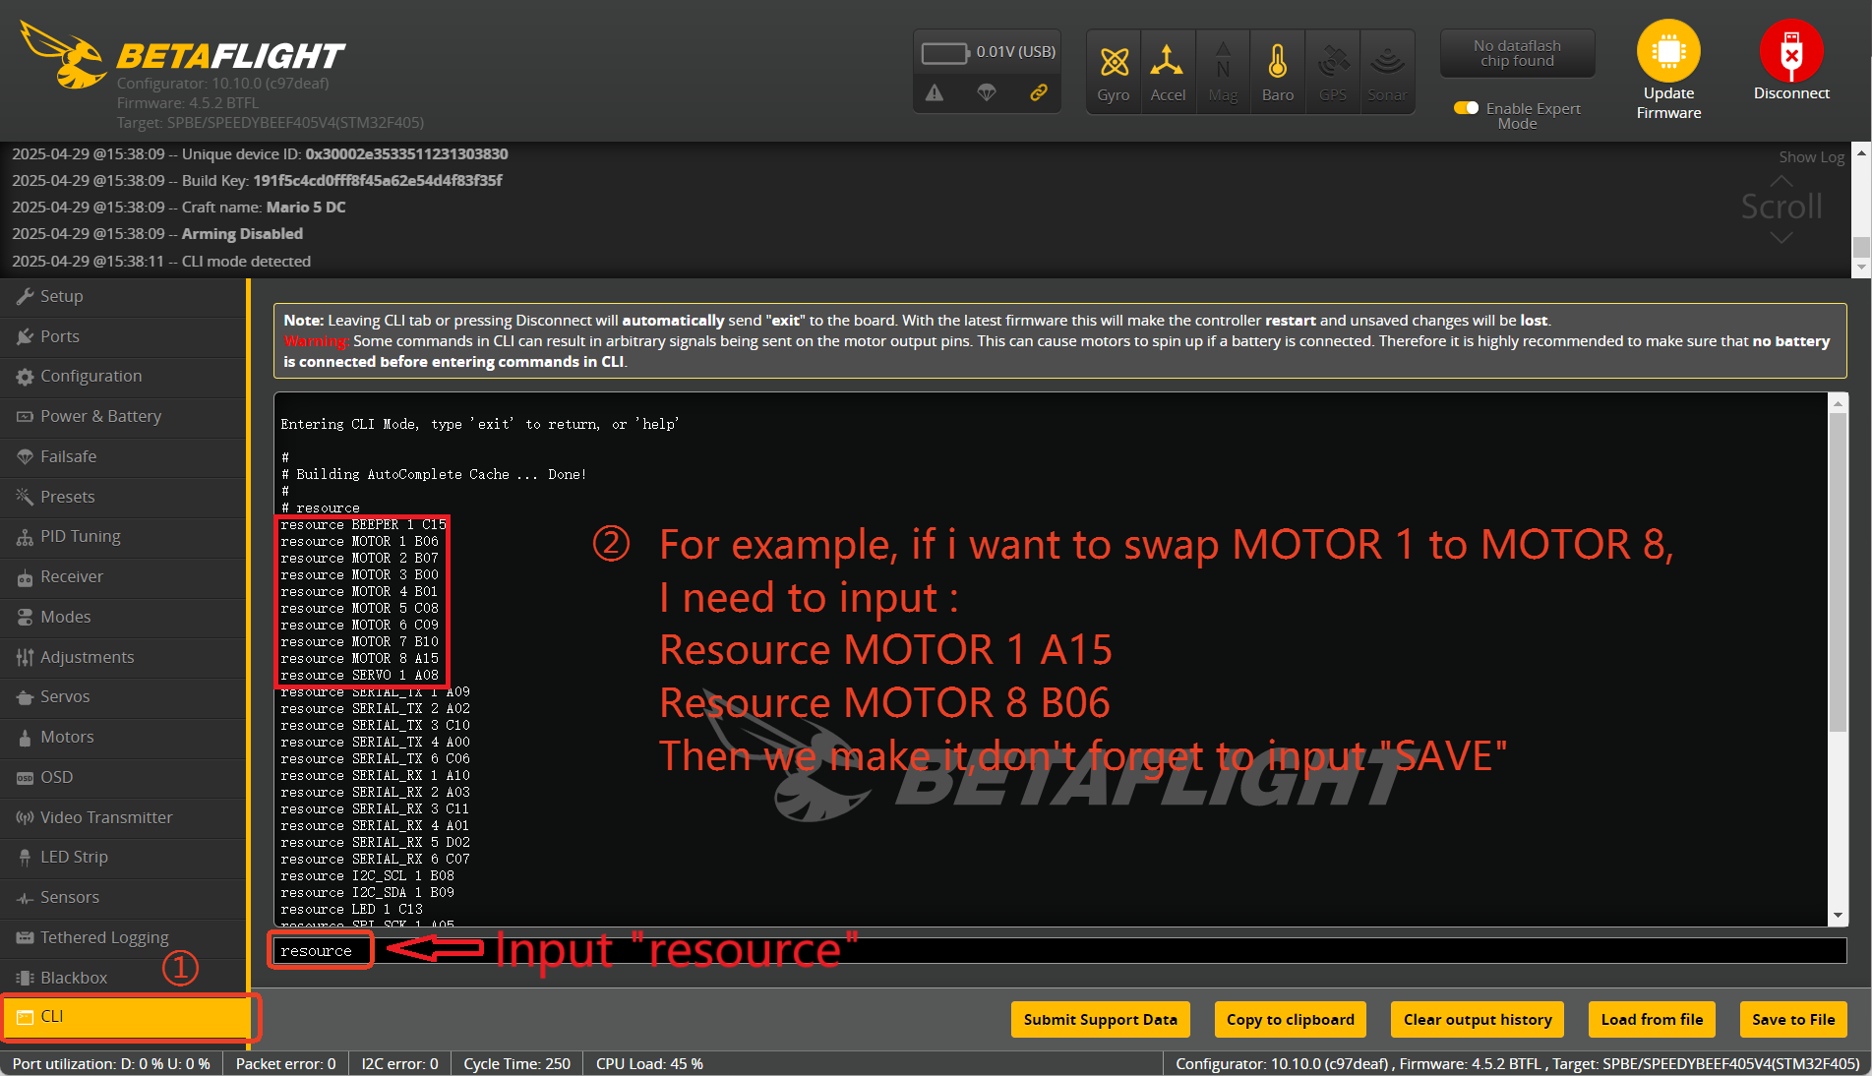Click the 'CLI mode detected' log entry
The width and height of the screenshot is (1872, 1076).
click(x=161, y=262)
